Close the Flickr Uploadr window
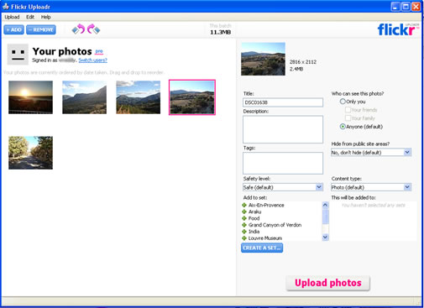 416,7
